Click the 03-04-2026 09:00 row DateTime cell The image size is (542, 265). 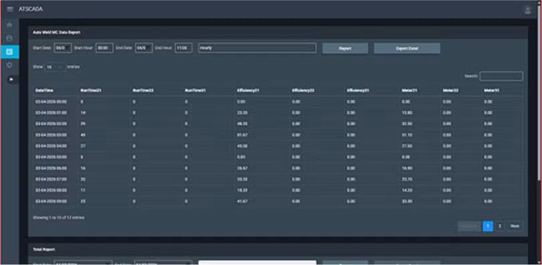click(x=51, y=201)
